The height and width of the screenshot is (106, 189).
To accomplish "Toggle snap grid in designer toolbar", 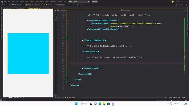I will point(15,97).
